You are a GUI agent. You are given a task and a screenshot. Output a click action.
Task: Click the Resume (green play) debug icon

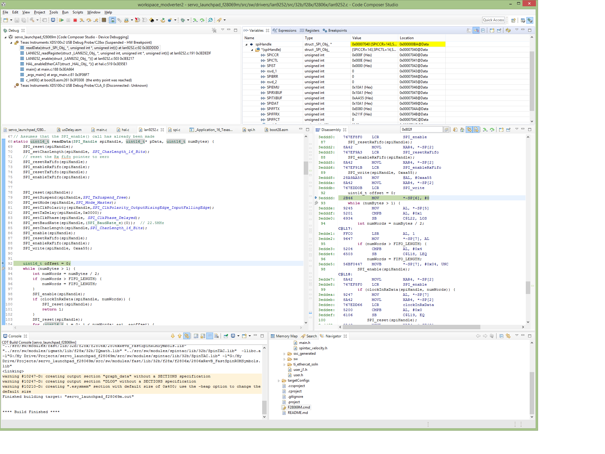coord(61,20)
